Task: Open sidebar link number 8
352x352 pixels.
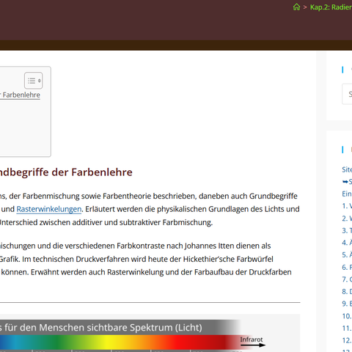Action: click(347, 291)
